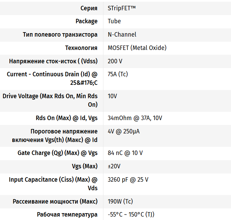231x220 pixels.
Task: Select the Технология row label
Action: [x=81, y=48]
